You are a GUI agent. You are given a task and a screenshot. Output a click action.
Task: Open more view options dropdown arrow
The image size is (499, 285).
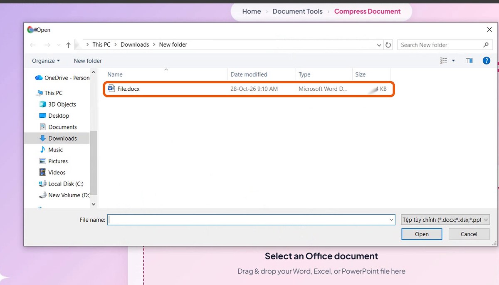tap(453, 61)
